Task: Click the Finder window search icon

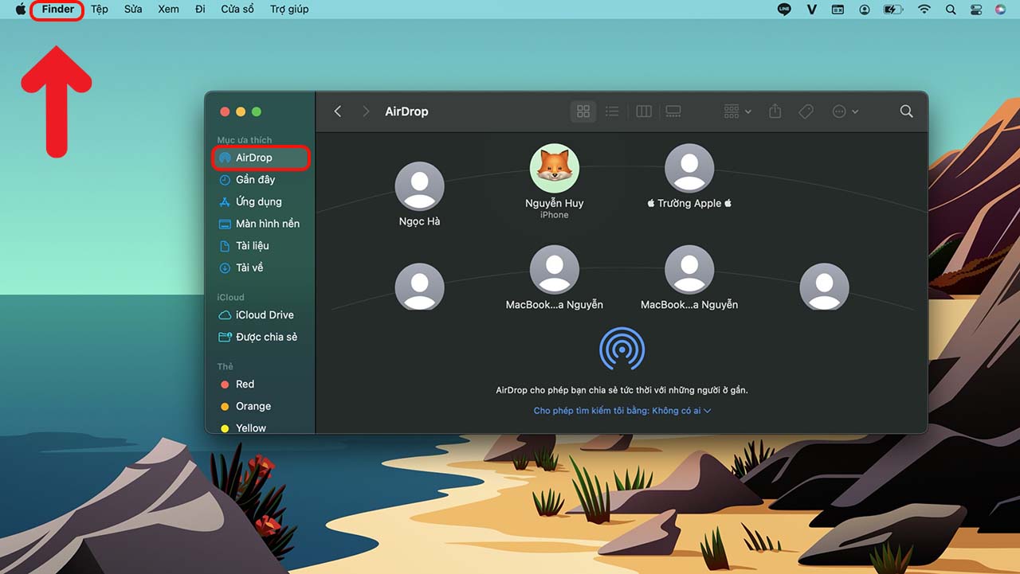Action: click(906, 111)
